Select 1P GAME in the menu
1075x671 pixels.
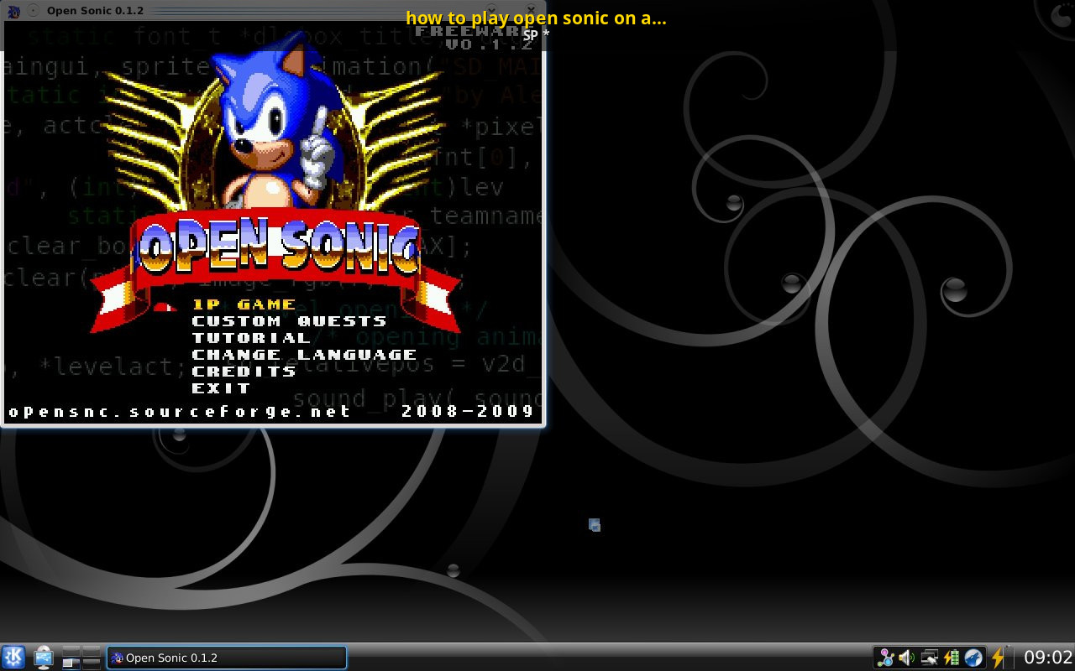tap(244, 304)
